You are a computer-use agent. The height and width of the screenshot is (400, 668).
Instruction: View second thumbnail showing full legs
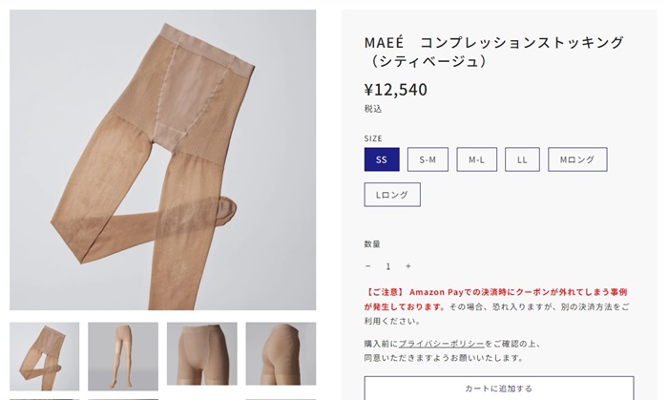point(123,356)
